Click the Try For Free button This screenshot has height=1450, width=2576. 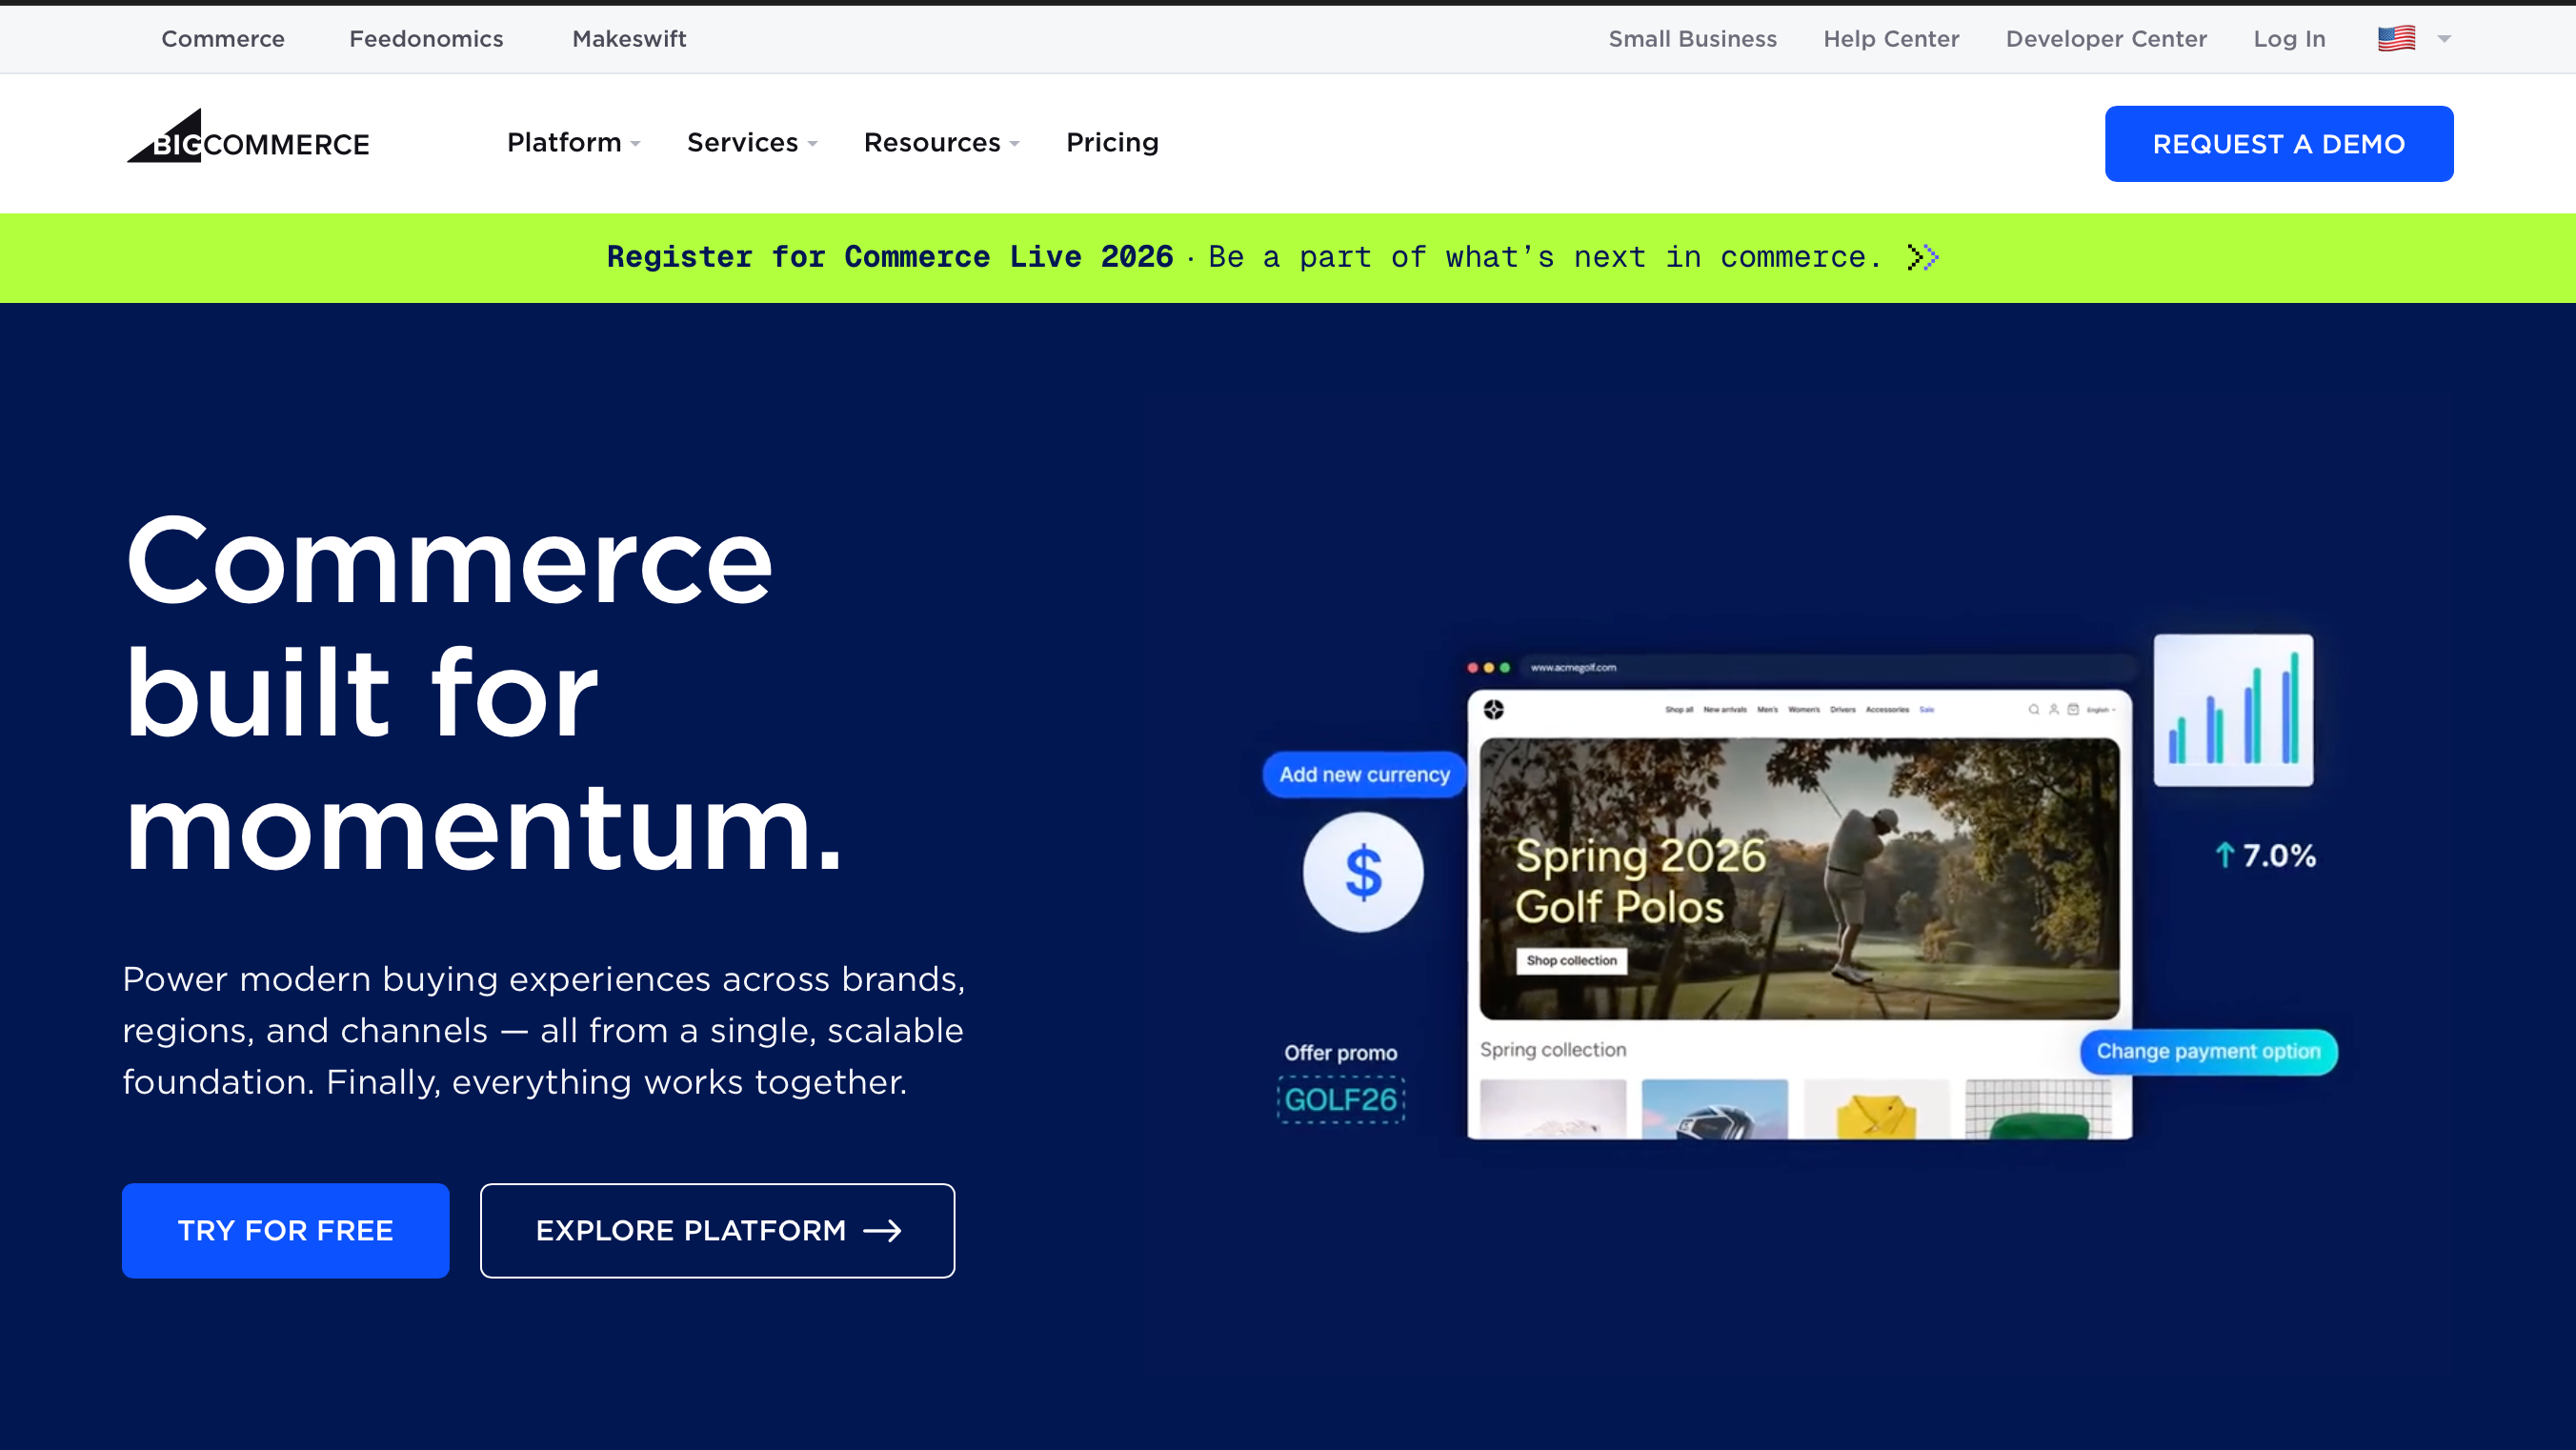coord(285,1230)
